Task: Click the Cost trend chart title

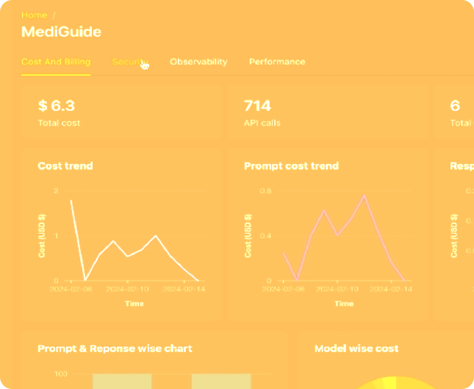Action: tap(65, 166)
